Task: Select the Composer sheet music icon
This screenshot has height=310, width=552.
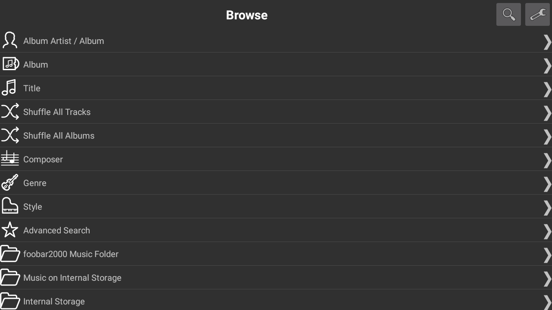Action: click(x=10, y=158)
